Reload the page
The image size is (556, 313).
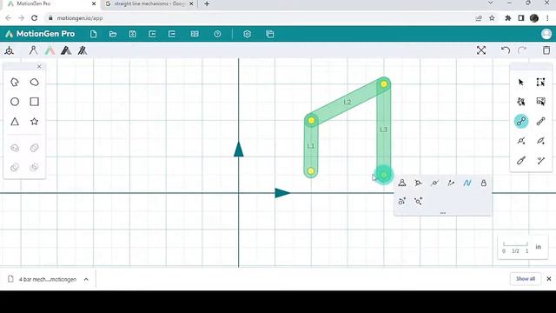click(35, 17)
